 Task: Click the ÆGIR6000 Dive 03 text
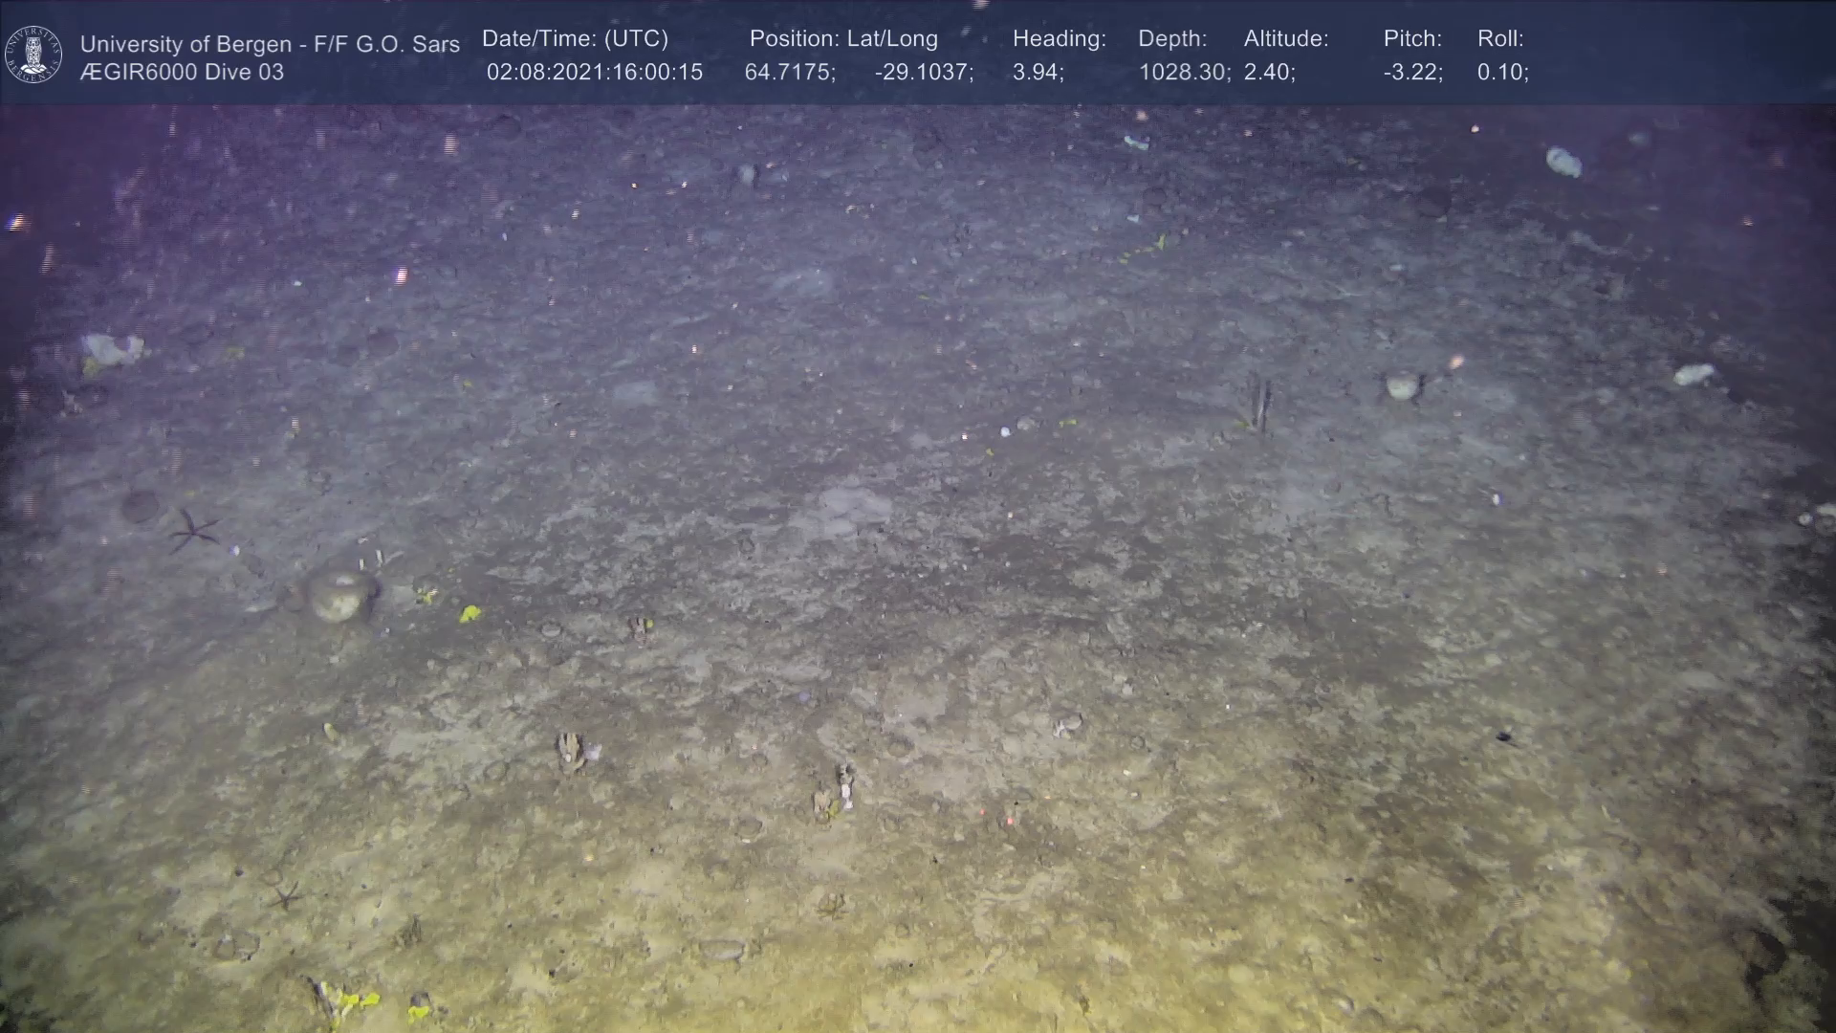click(x=182, y=73)
